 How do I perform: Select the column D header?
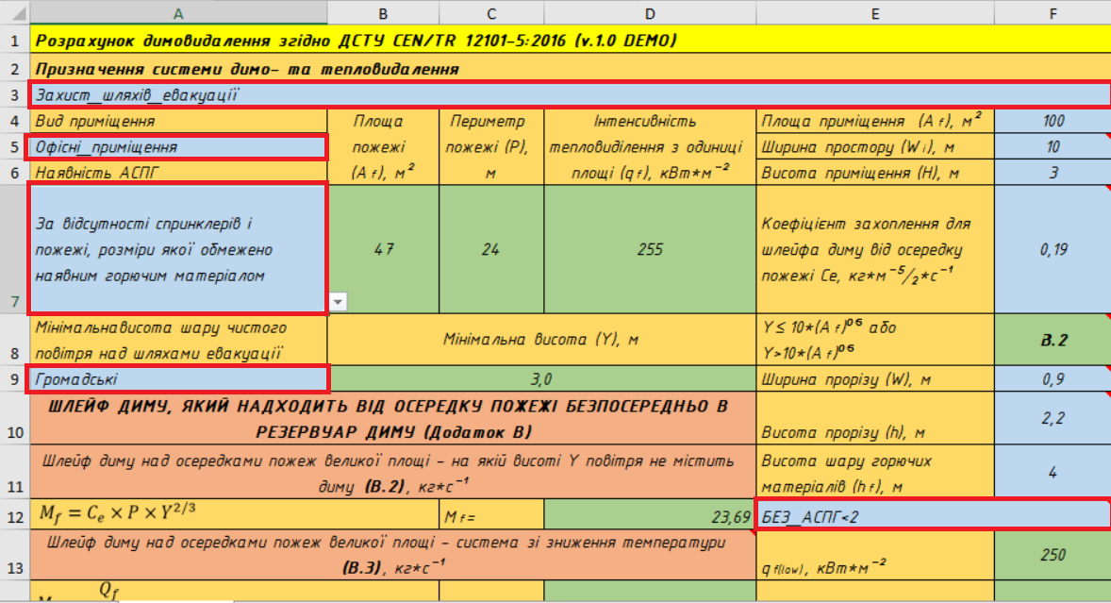point(650,12)
